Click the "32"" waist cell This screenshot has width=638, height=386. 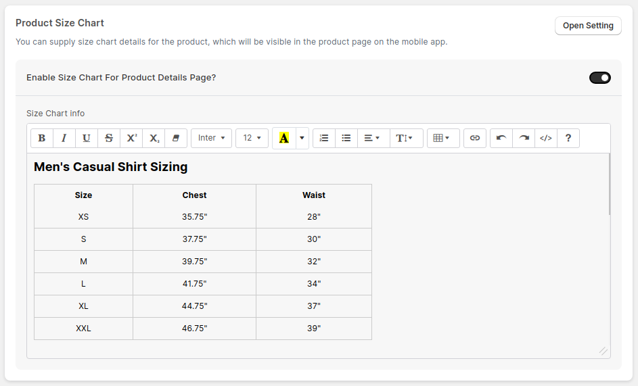click(x=314, y=262)
